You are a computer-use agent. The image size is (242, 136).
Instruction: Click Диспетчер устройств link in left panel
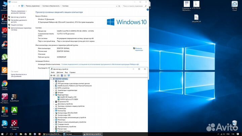(x=18, y=17)
